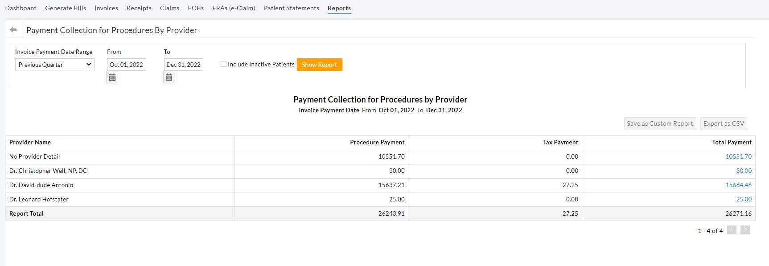769x266 pixels.
Task: Open the Dashboard tab
Action: point(21,8)
